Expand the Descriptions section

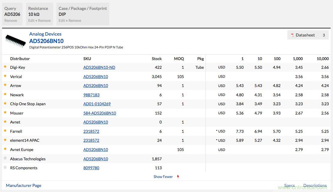(x=315, y=185)
